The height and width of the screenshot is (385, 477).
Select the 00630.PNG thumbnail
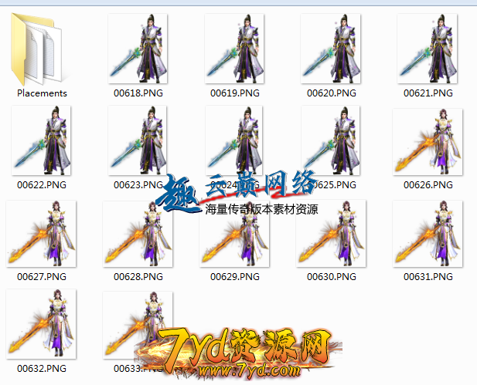pos(331,234)
